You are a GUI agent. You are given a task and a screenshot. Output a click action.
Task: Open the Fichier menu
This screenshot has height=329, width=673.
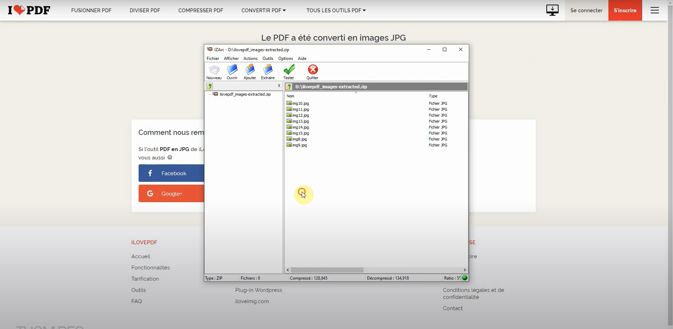(213, 59)
